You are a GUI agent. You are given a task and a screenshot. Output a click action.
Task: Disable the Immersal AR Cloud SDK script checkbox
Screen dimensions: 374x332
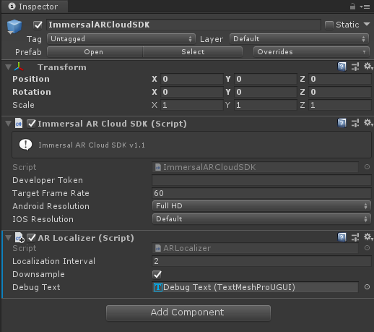pyautogui.click(x=31, y=124)
